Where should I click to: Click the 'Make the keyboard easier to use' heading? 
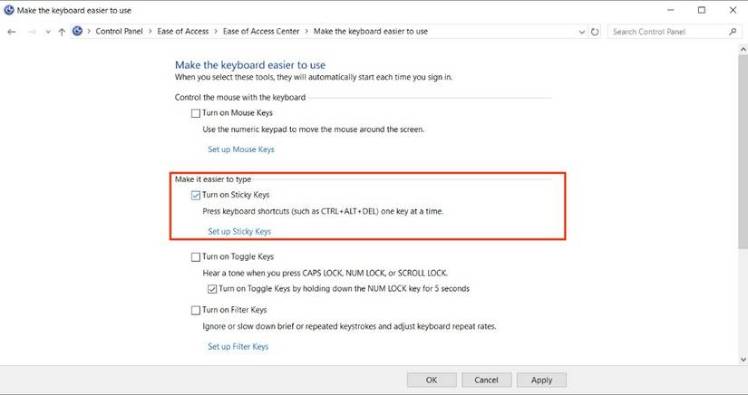point(250,65)
